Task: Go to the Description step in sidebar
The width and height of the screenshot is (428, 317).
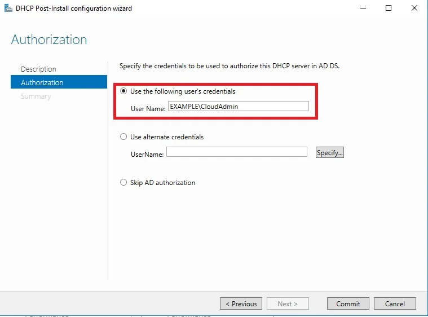Action: click(x=38, y=69)
